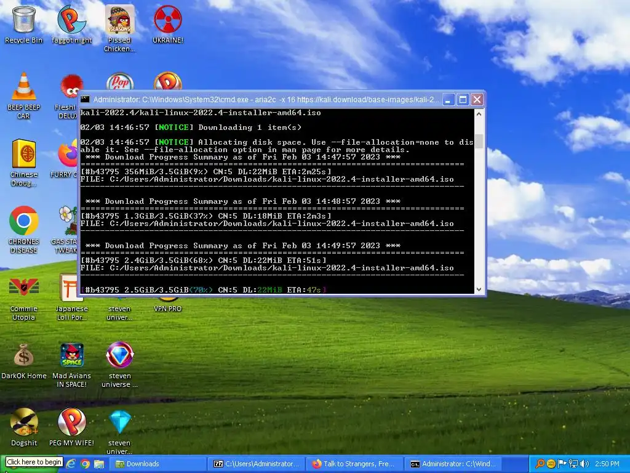
Task: Click the cmd scrollbar up arrow
Action: tap(479, 114)
